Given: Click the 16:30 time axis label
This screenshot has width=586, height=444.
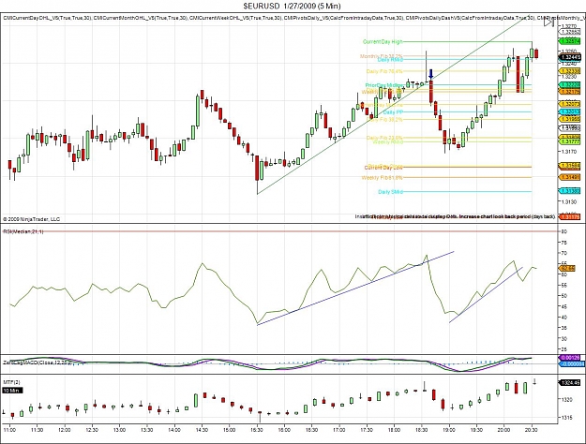Looking at the screenshot, I should 312,430.
